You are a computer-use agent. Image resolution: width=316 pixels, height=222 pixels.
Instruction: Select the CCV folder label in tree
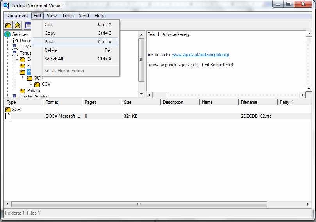(46, 84)
